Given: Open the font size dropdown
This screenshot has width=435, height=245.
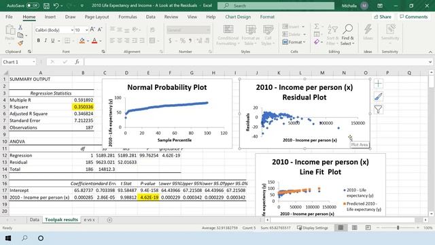Looking at the screenshot, I should coord(86,30).
